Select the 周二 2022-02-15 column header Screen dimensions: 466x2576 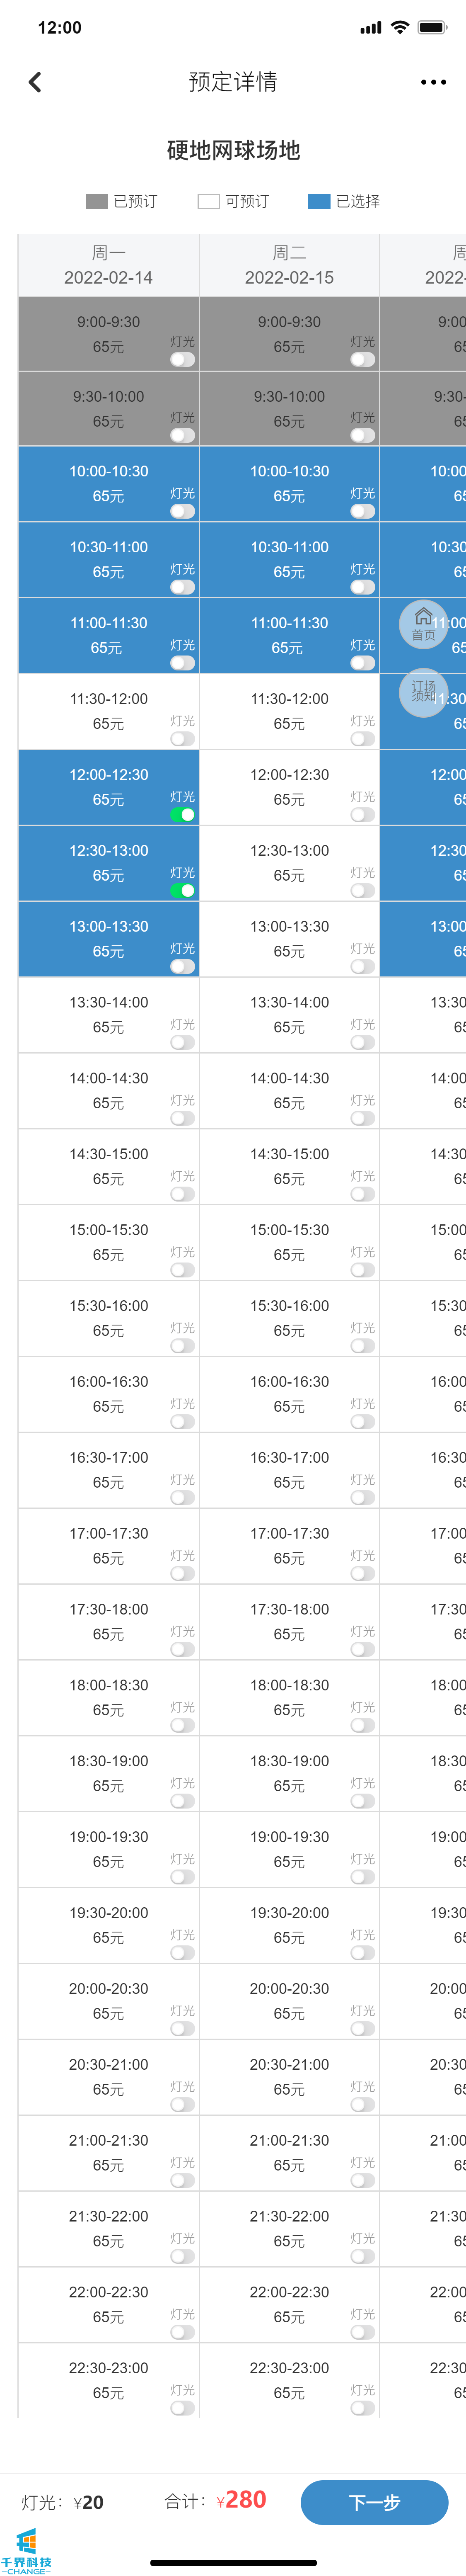coord(289,265)
